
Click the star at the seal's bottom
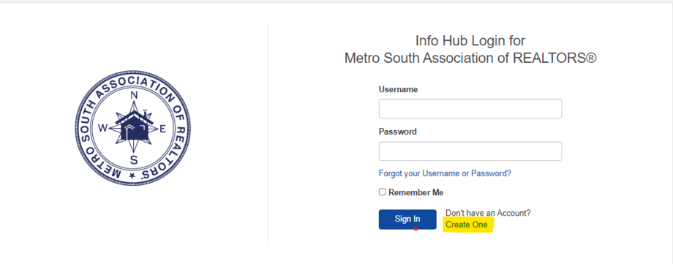tap(132, 176)
